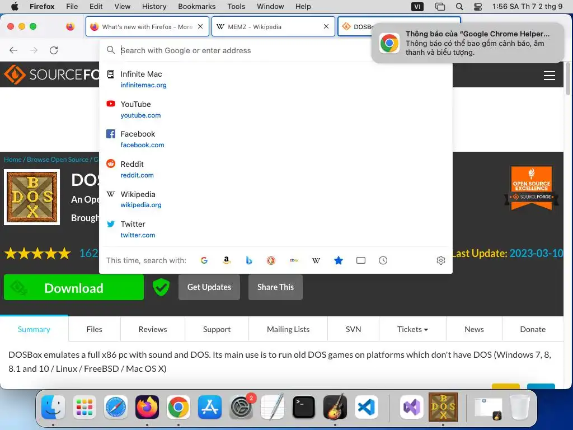Open SourceForge hamburger menu

click(549, 76)
